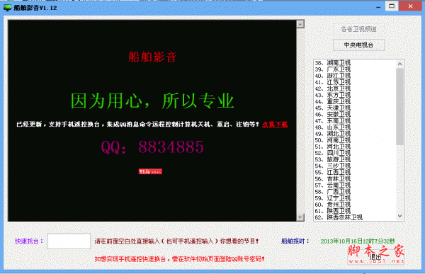
Task: Click the channel list scroll-down arrow
Action: pyautogui.click(x=399, y=216)
